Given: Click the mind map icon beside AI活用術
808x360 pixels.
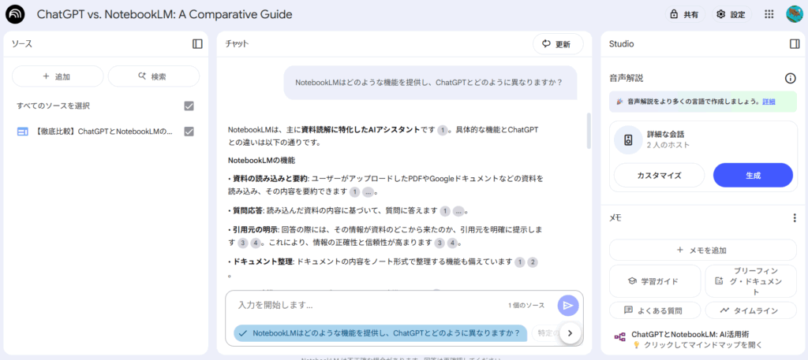Looking at the screenshot, I should (620, 337).
